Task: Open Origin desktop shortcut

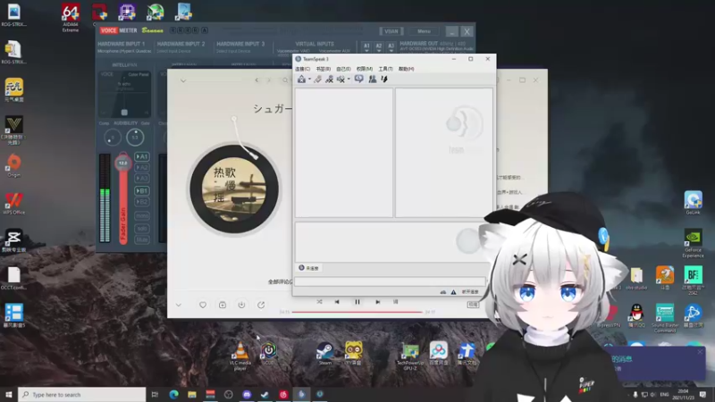Action: 13,166
